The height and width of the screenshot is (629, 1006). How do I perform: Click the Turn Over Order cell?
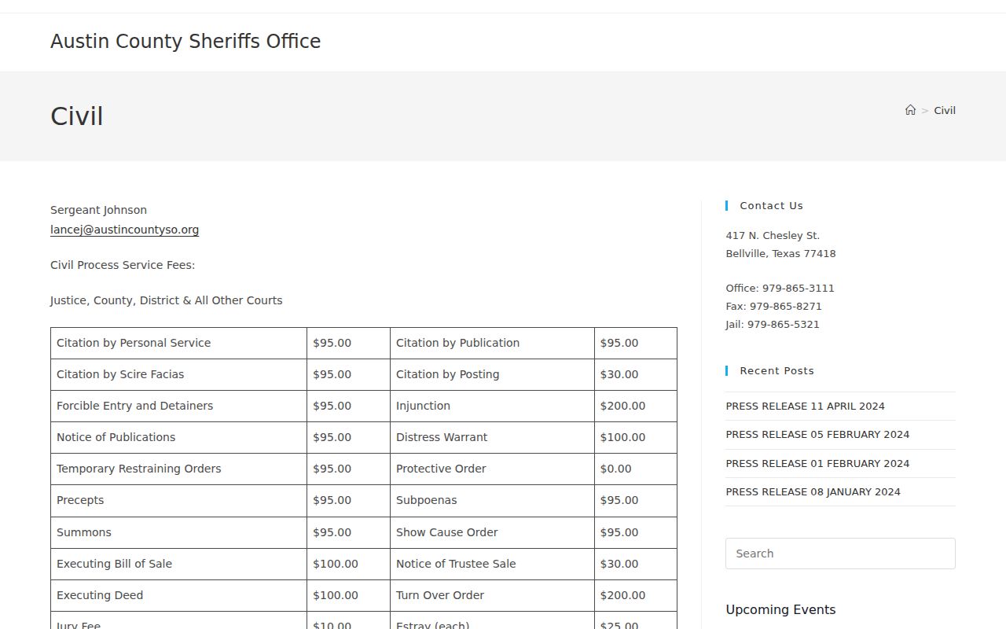492,595
